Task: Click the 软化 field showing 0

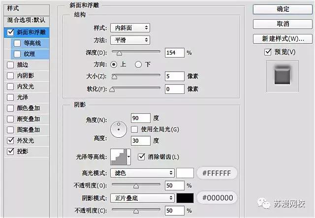Action: [175, 89]
